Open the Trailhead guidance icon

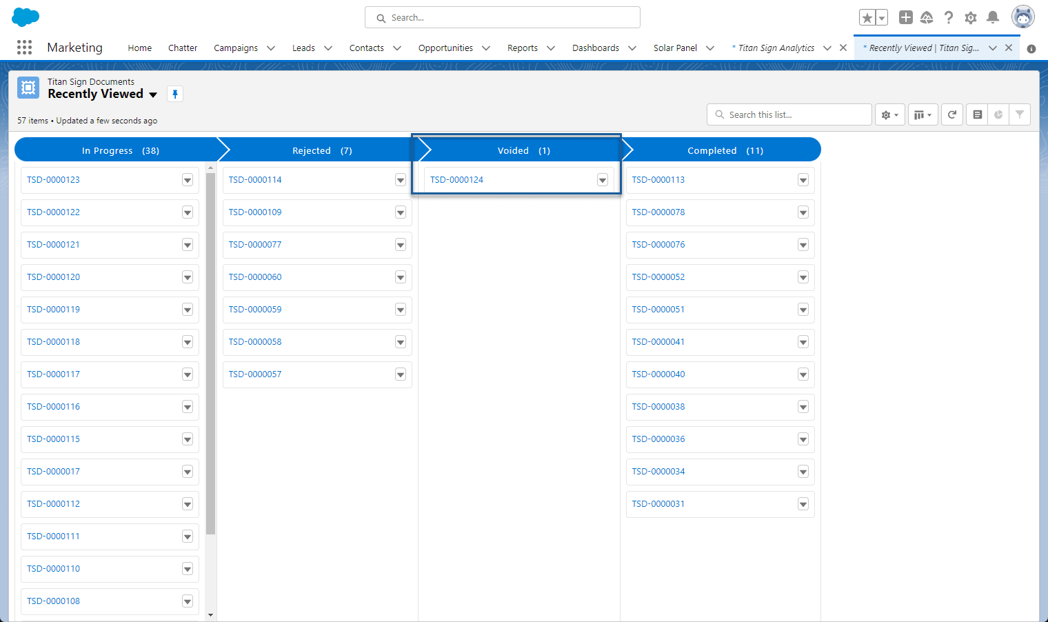pos(927,18)
